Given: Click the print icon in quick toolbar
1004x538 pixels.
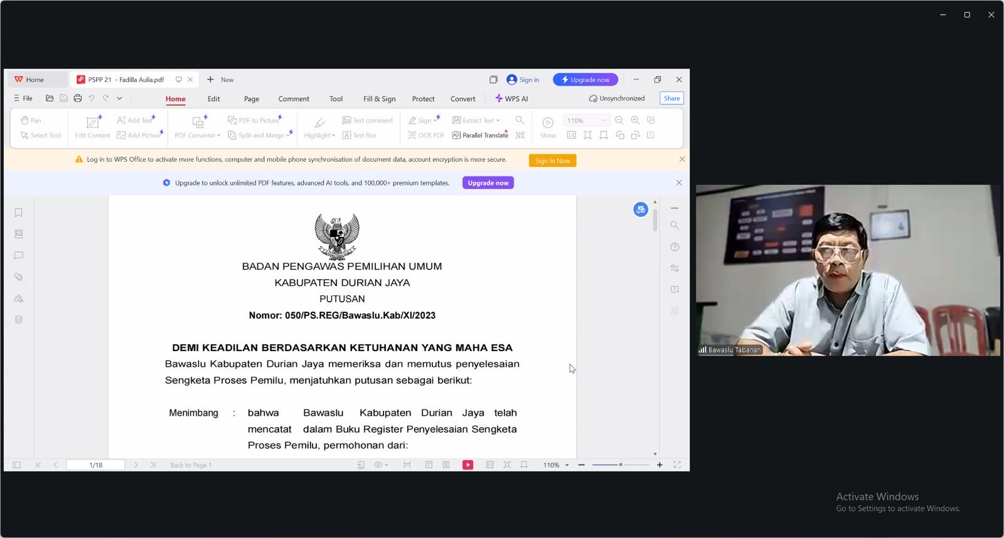Looking at the screenshot, I should click(78, 98).
